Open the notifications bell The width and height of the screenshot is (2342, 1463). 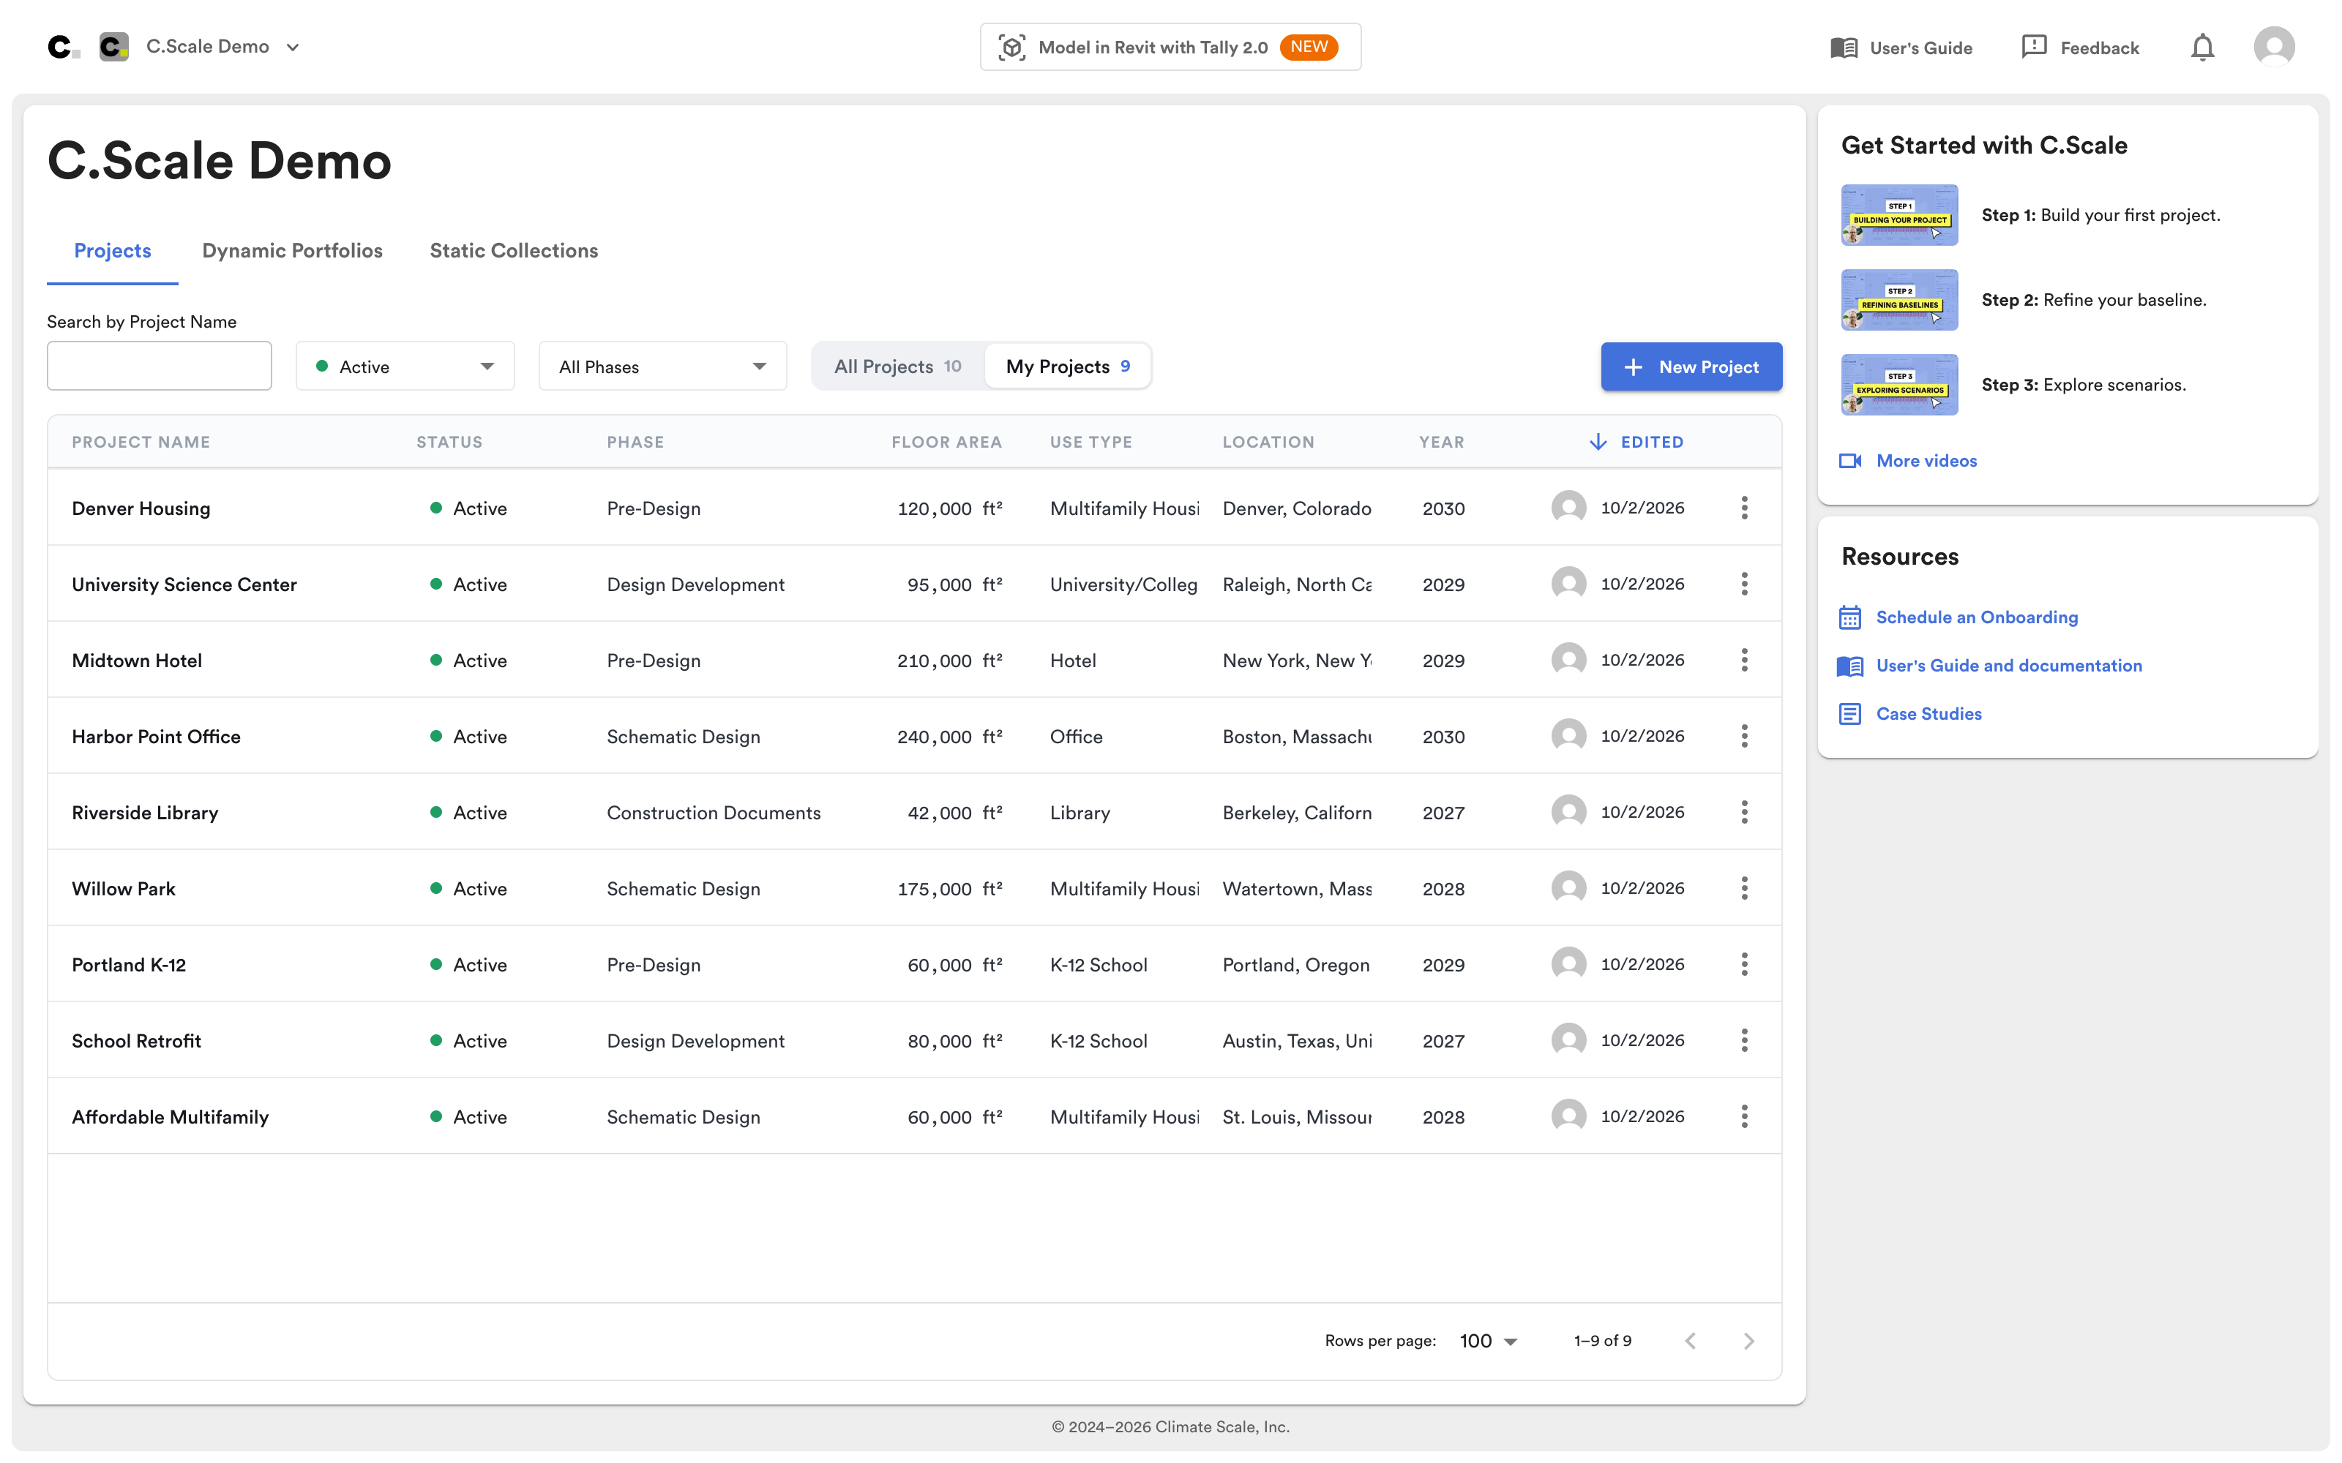(2201, 48)
